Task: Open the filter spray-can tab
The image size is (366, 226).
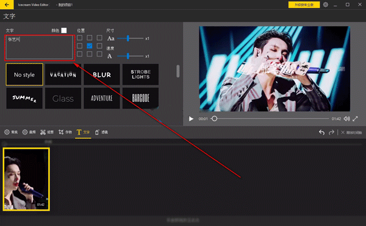Action: (x=101, y=132)
